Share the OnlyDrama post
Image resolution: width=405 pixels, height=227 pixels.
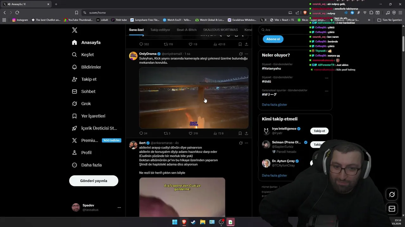click(x=246, y=133)
